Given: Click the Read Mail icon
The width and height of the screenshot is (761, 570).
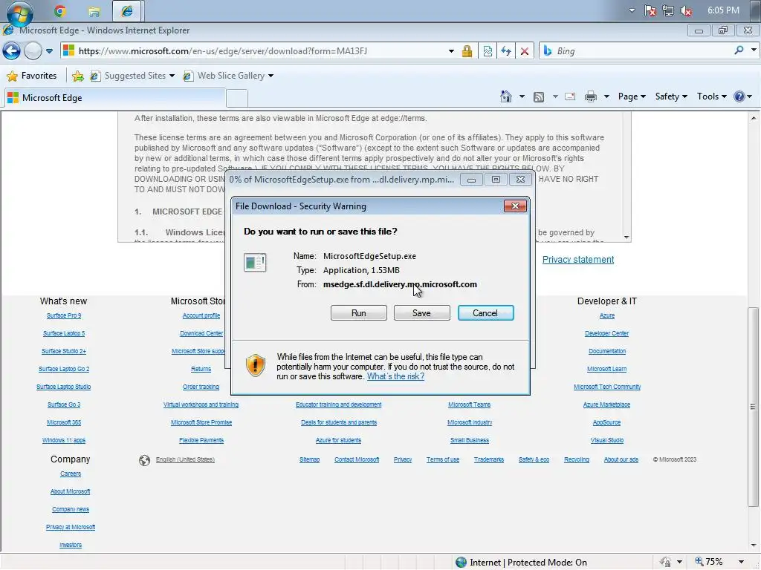Looking at the screenshot, I should point(570,96).
